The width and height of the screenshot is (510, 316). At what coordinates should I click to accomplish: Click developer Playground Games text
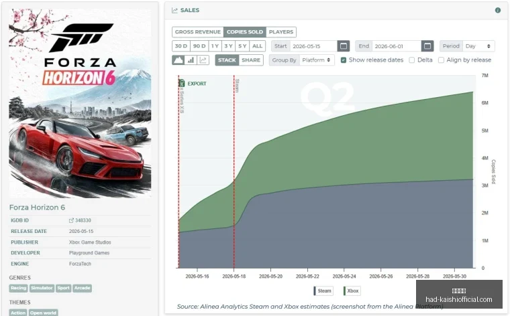point(89,253)
